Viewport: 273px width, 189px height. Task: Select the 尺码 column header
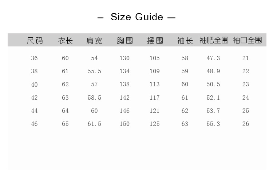pyautogui.click(x=35, y=40)
